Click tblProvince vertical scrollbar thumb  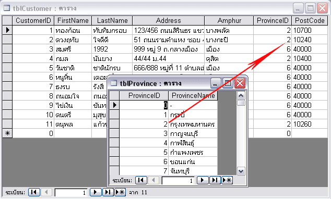241,103
